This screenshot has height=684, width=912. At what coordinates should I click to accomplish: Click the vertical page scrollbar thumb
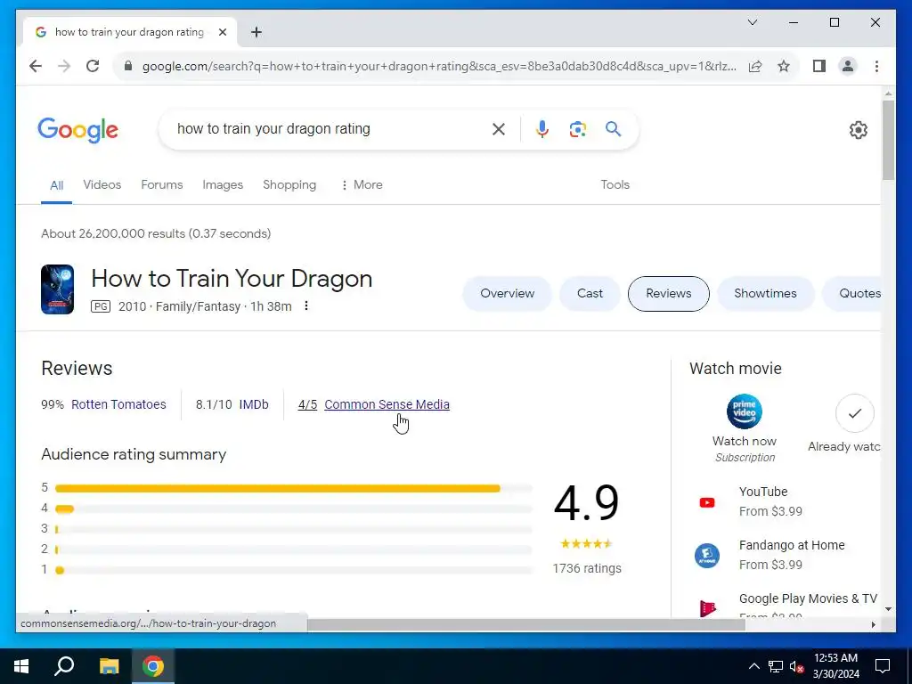(x=888, y=140)
